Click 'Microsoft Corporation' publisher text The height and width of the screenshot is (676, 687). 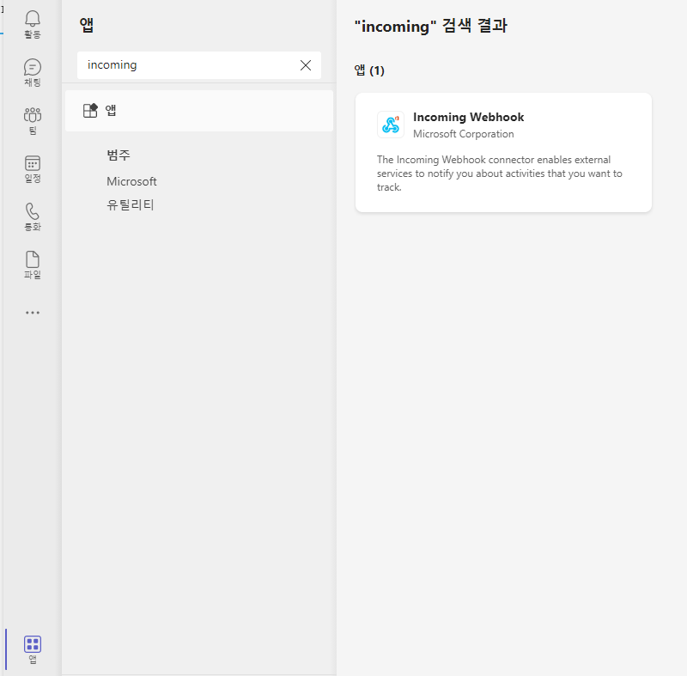[x=464, y=134]
